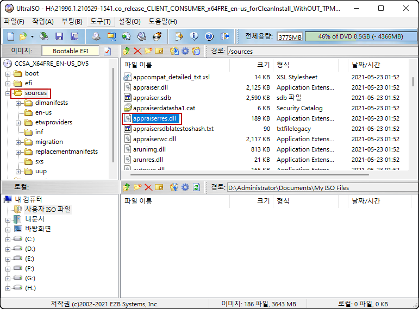419x309 pixels.
Task: Click the Save floppy disk icon
Action: pos(59,36)
